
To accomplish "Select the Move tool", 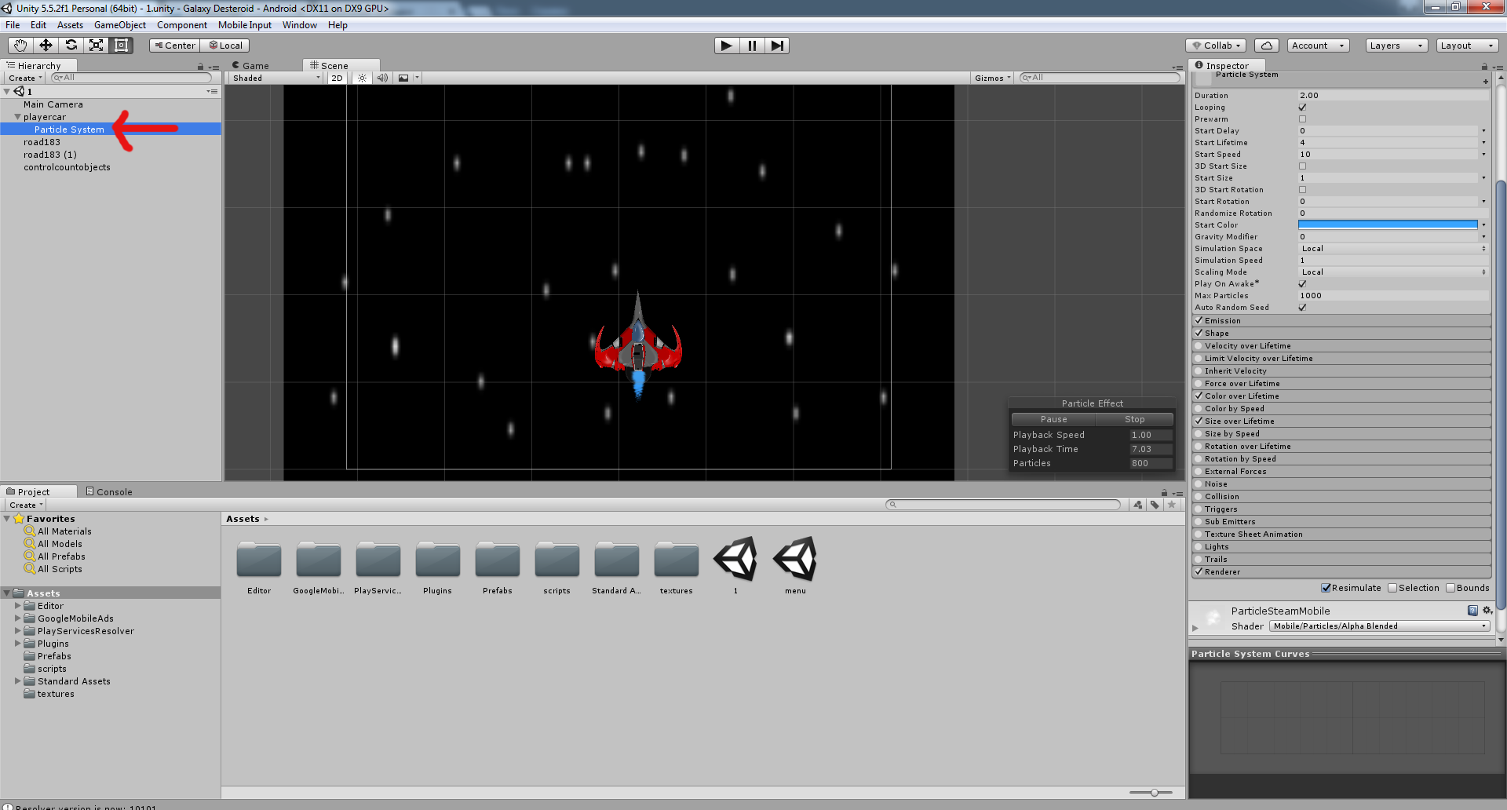I will tap(45, 45).
